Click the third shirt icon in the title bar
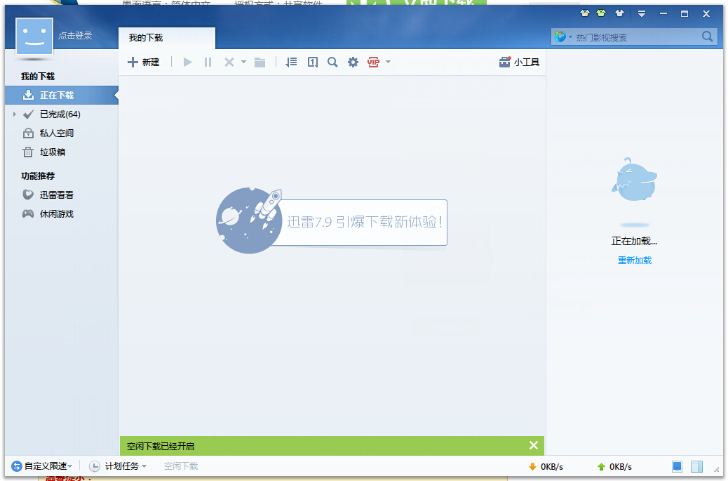 tap(620, 13)
